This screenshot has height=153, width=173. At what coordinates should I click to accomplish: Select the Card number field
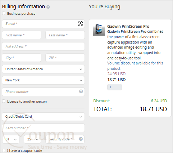[x=43, y=128]
